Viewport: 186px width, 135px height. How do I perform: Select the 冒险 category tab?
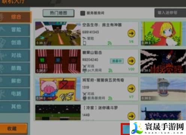click(x=15, y=30)
